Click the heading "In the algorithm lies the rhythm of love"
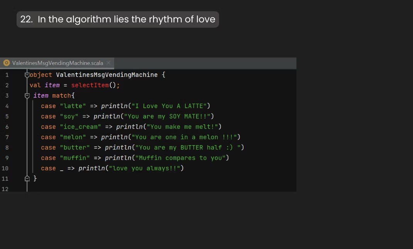This screenshot has width=413, height=249. point(127,19)
